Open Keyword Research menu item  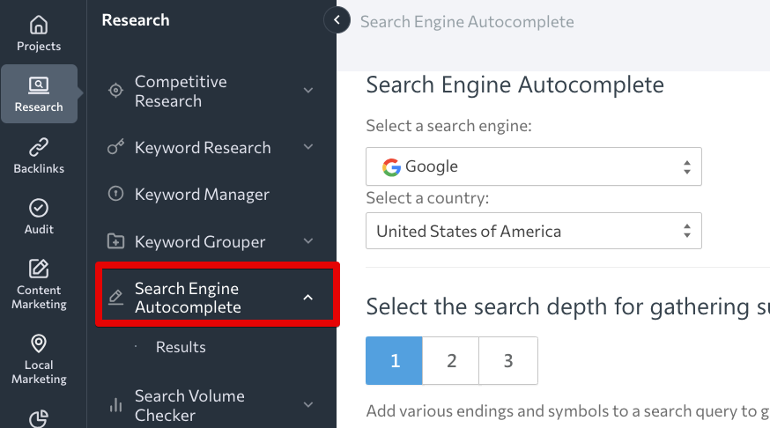203,147
